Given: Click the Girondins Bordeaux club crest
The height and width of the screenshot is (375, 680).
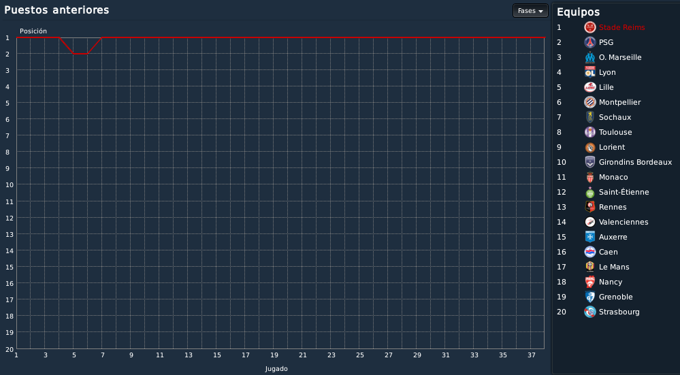Looking at the screenshot, I should point(589,162).
